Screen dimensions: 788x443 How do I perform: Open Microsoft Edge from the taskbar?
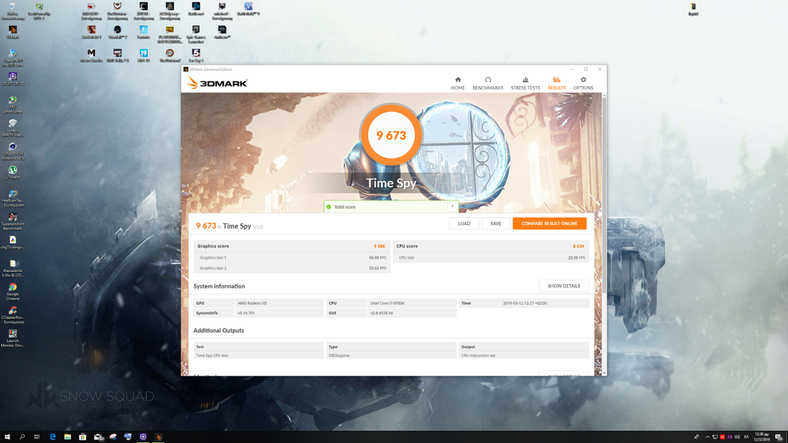pos(52,437)
